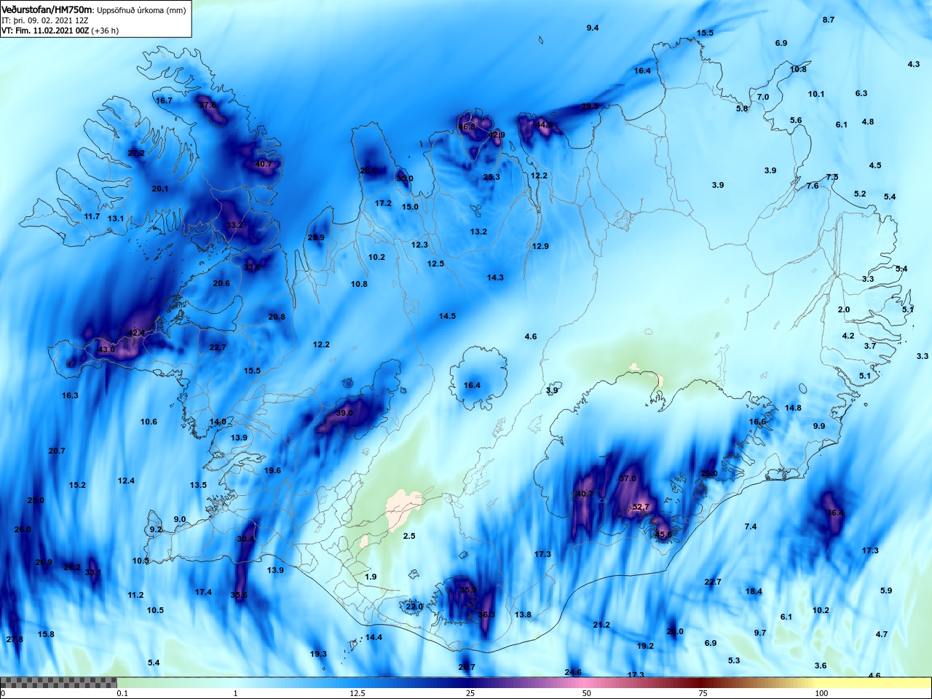Screen dimensions: 932x699
Task: Click the map value 33.0
Action: (x=252, y=267)
